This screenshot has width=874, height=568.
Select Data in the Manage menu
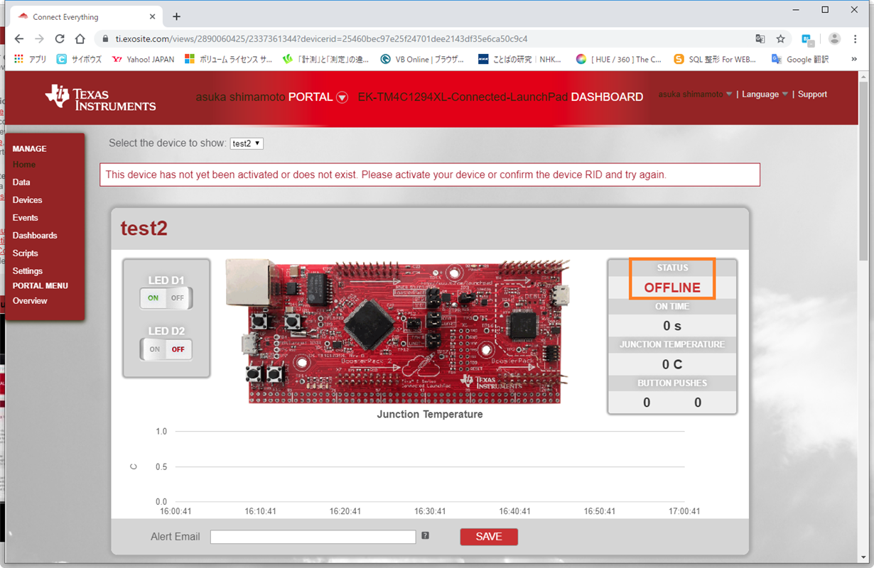tap(21, 182)
